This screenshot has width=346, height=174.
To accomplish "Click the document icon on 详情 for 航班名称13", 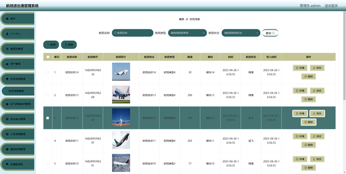I will (297, 90).
